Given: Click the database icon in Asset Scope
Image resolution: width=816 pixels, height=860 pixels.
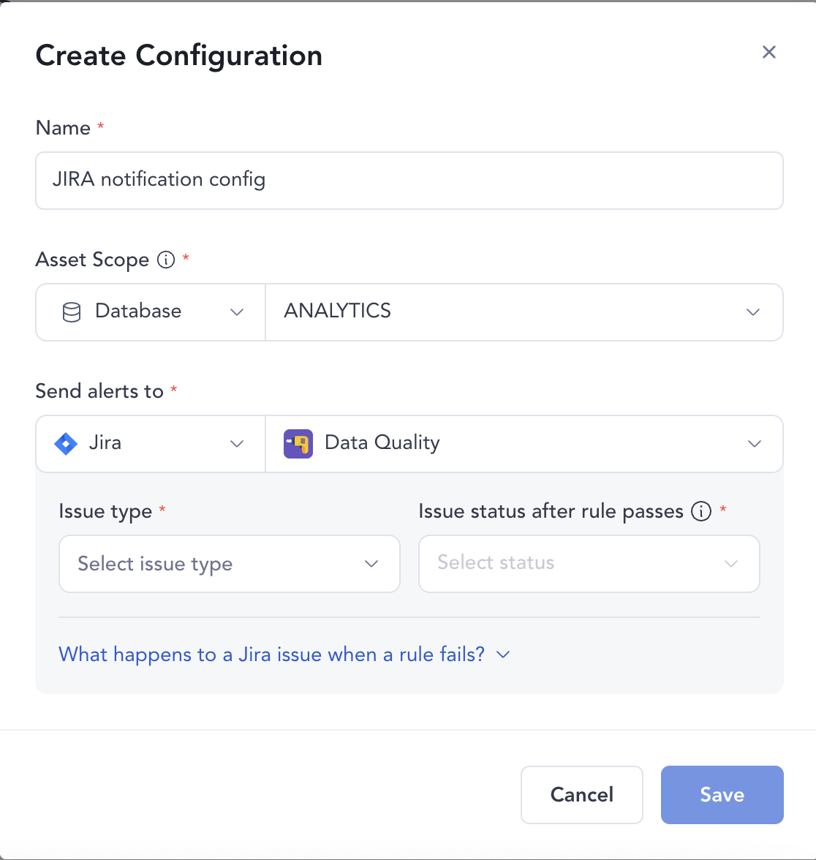Looking at the screenshot, I should pyautogui.click(x=71, y=312).
